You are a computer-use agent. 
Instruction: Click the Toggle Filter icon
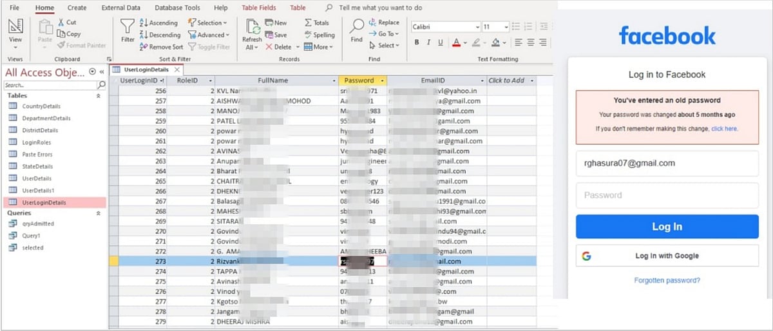tap(192, 46)
